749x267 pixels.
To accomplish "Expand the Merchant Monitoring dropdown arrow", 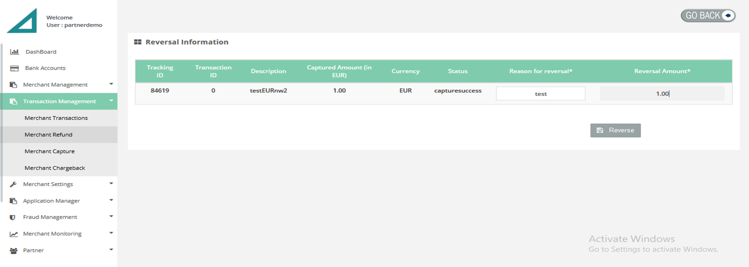I will pos(111,233).
